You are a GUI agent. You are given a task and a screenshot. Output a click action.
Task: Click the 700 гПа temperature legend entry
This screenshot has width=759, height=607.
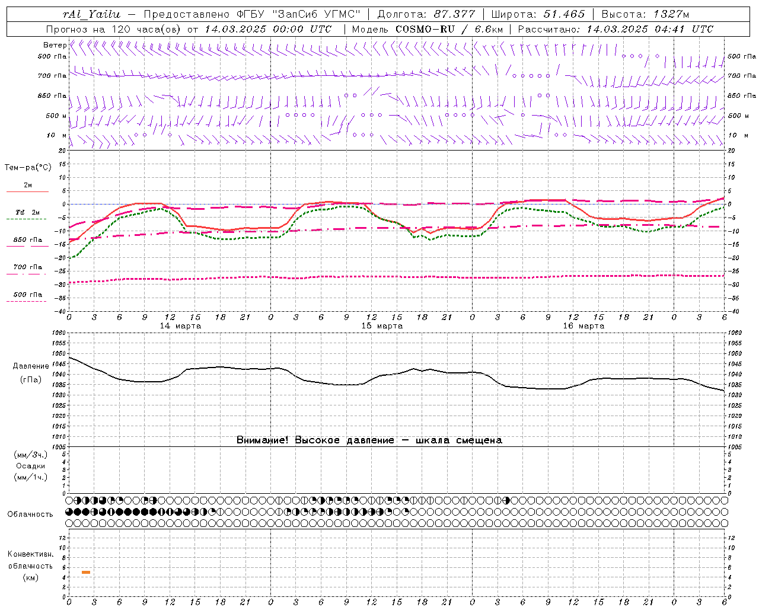pos(28,267)
